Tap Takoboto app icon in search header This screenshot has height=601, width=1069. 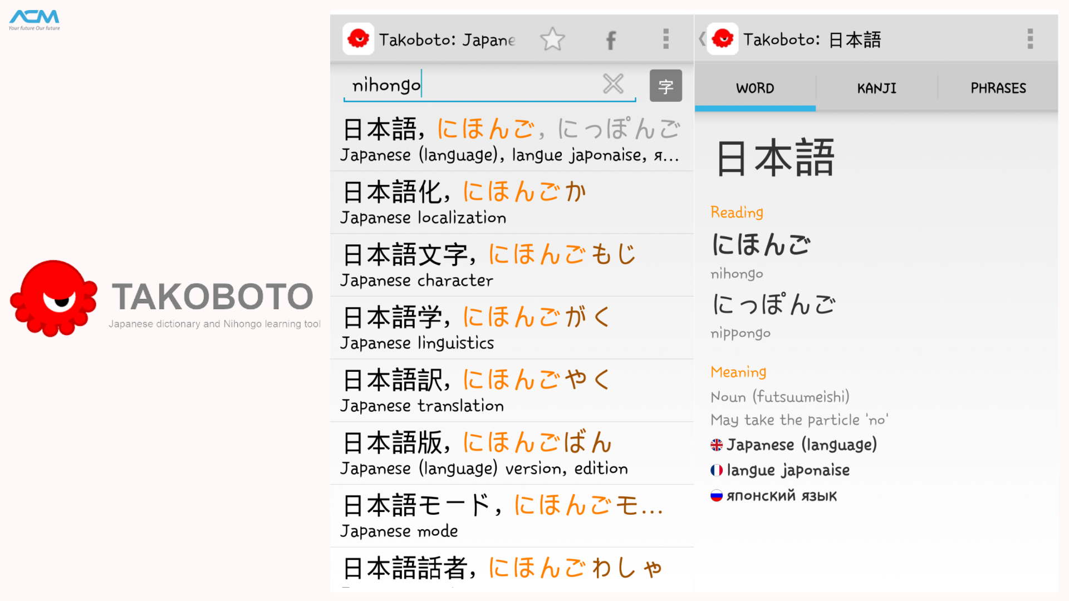pos(358,39)
